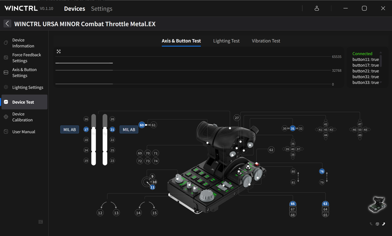The image size is (392, 236).
Task: Open the user account profile icon
Action: tap(317, 8)
